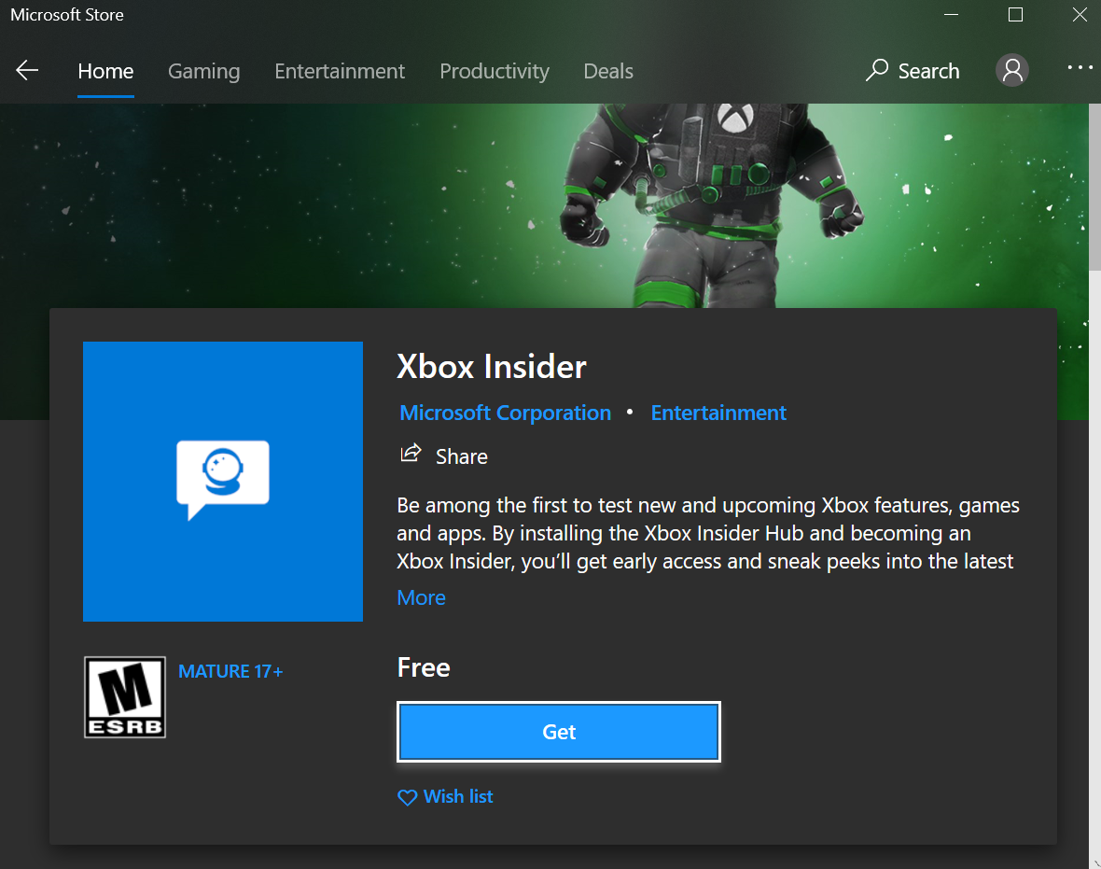
Task: Navigate back using the arrow
Action: pos(27,70)
